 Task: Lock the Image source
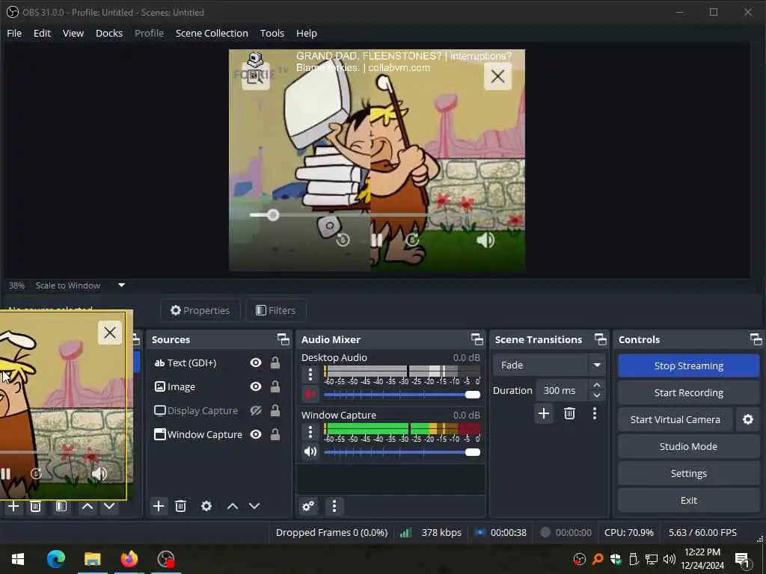pos(275,386)
